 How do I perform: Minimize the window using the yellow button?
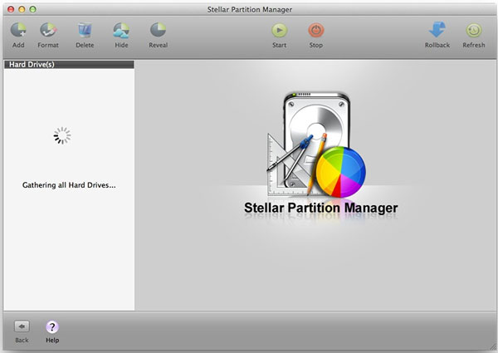click(22, 9)
